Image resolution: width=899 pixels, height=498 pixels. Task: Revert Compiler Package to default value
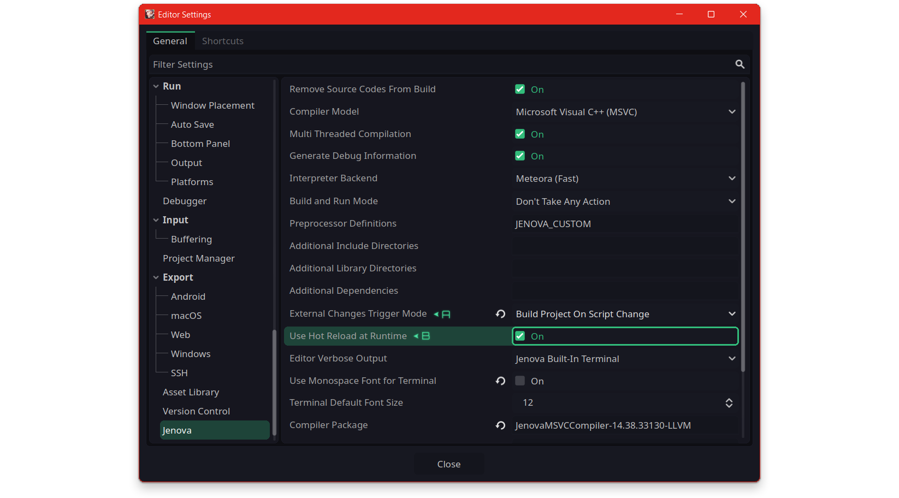(x=500, y=425)
